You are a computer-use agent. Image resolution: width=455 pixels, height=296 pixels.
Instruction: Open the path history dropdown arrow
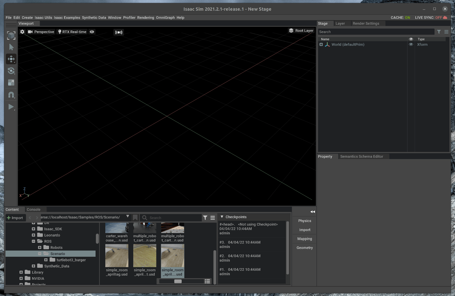(x=128, y=216)
